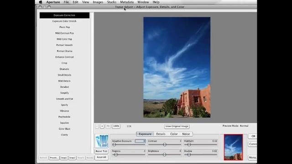Click the OK button

253,136
